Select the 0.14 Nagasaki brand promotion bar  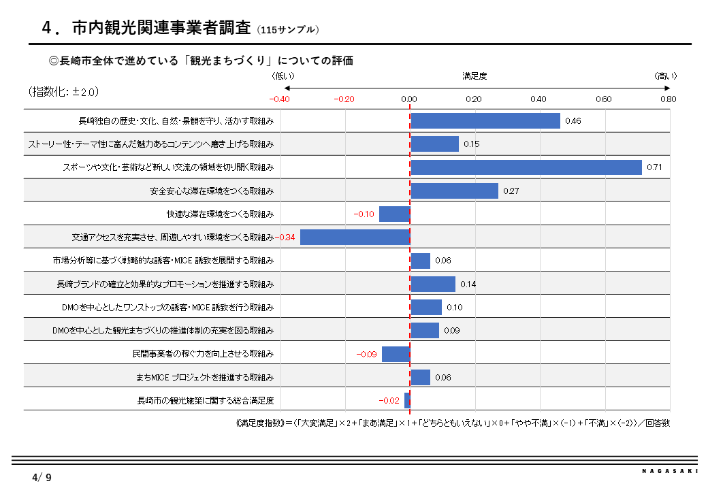[433, 284]
